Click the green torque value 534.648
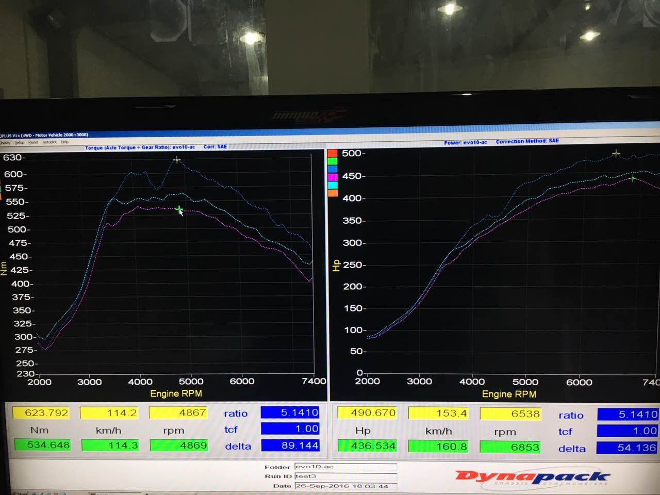 coord(42,444)
